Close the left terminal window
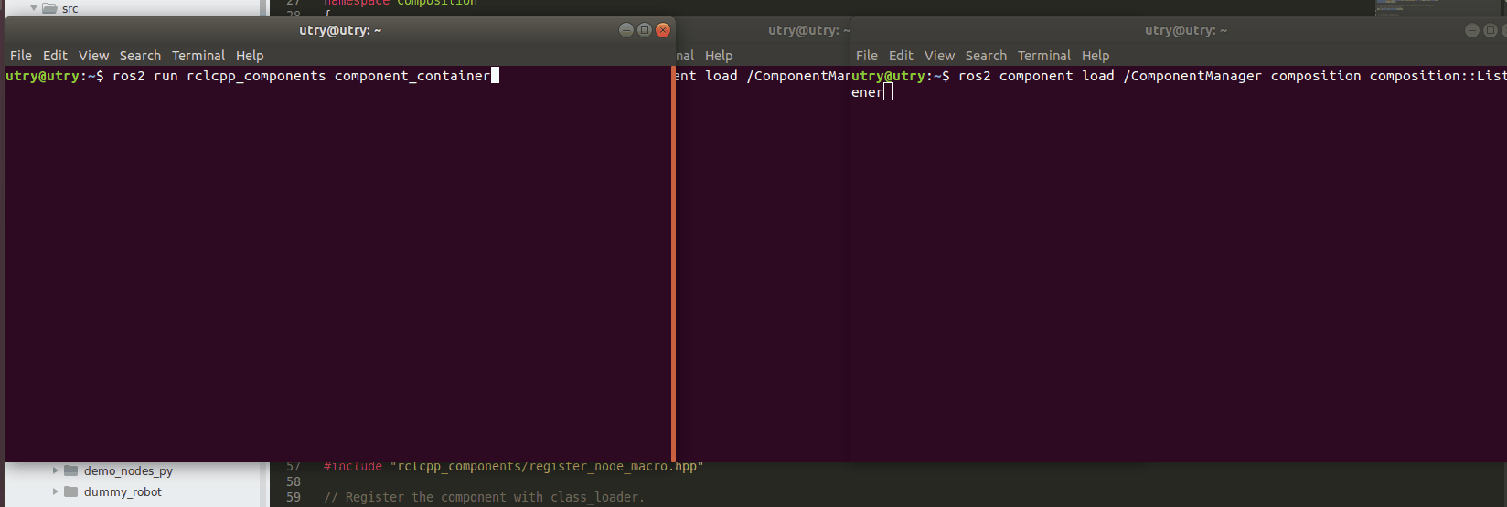Screen dimensions: 1507x507 (663, 30)
